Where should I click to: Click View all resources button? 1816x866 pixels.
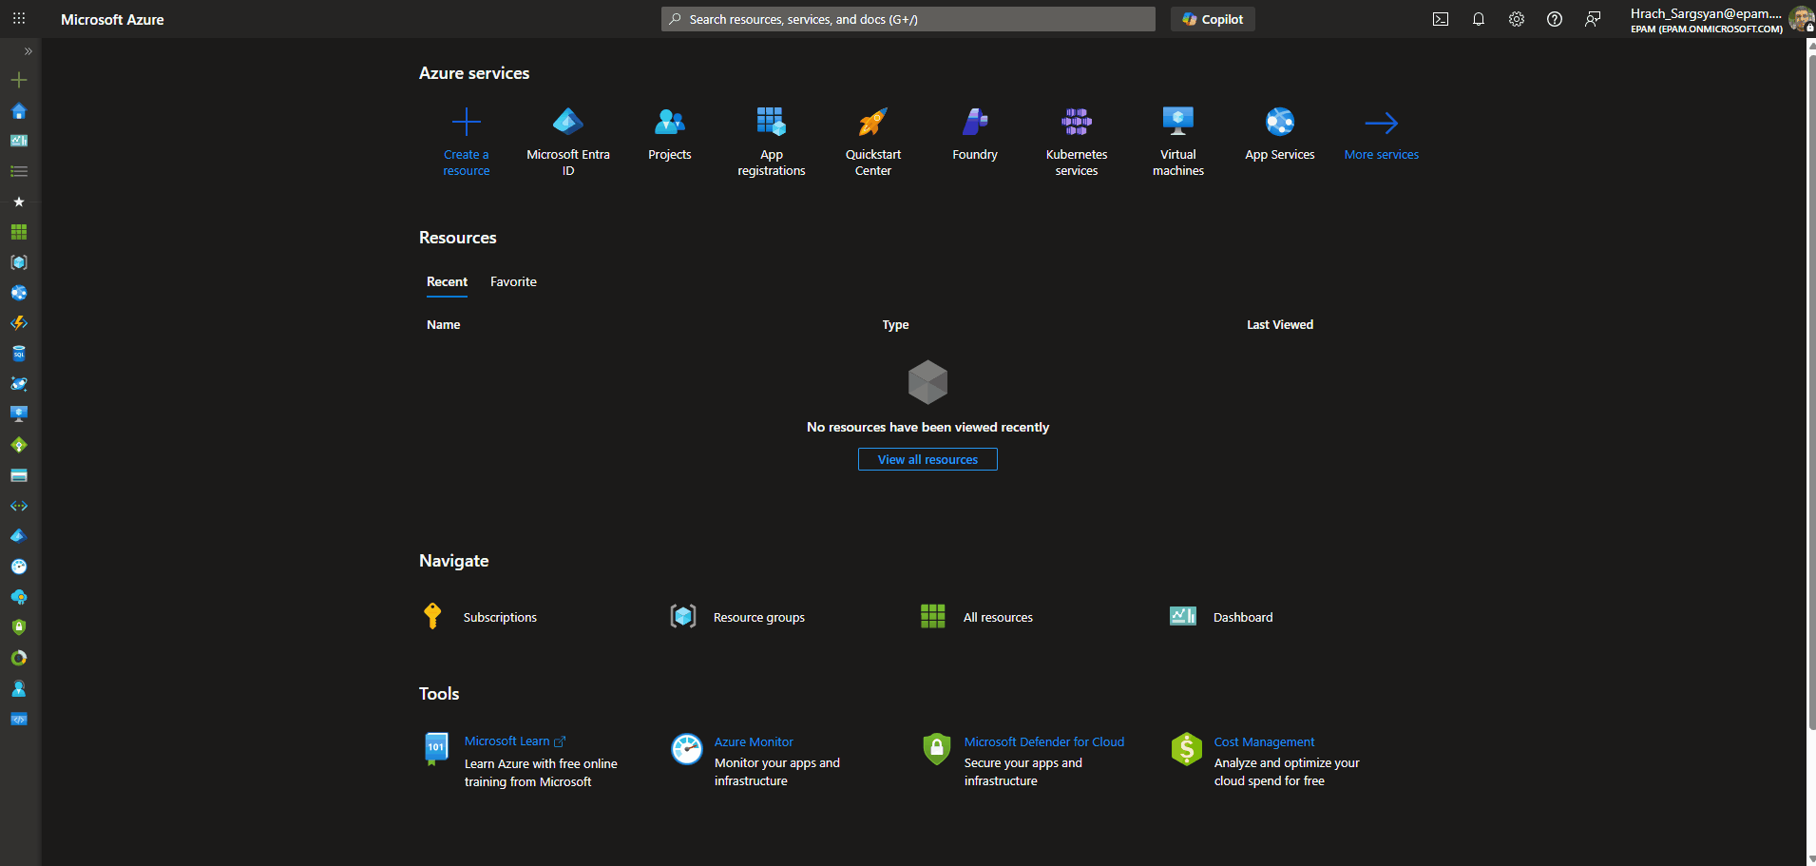pyautogui.click(x=927, y=459)
